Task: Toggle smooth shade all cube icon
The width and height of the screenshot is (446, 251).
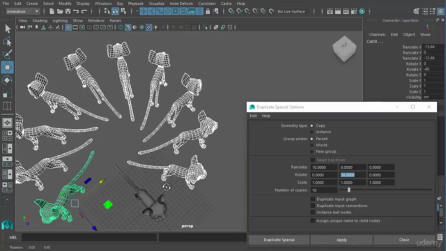Action: tap(128, 27)
